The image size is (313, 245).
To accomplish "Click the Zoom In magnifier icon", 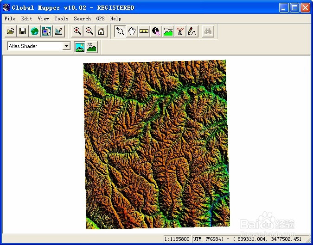I will (77, 31).
